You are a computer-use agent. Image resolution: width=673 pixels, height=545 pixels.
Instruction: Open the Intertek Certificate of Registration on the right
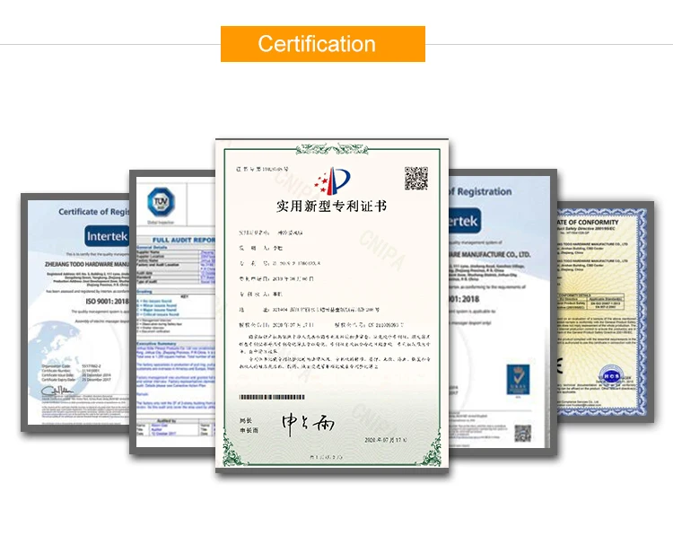(x=503, y=312)
